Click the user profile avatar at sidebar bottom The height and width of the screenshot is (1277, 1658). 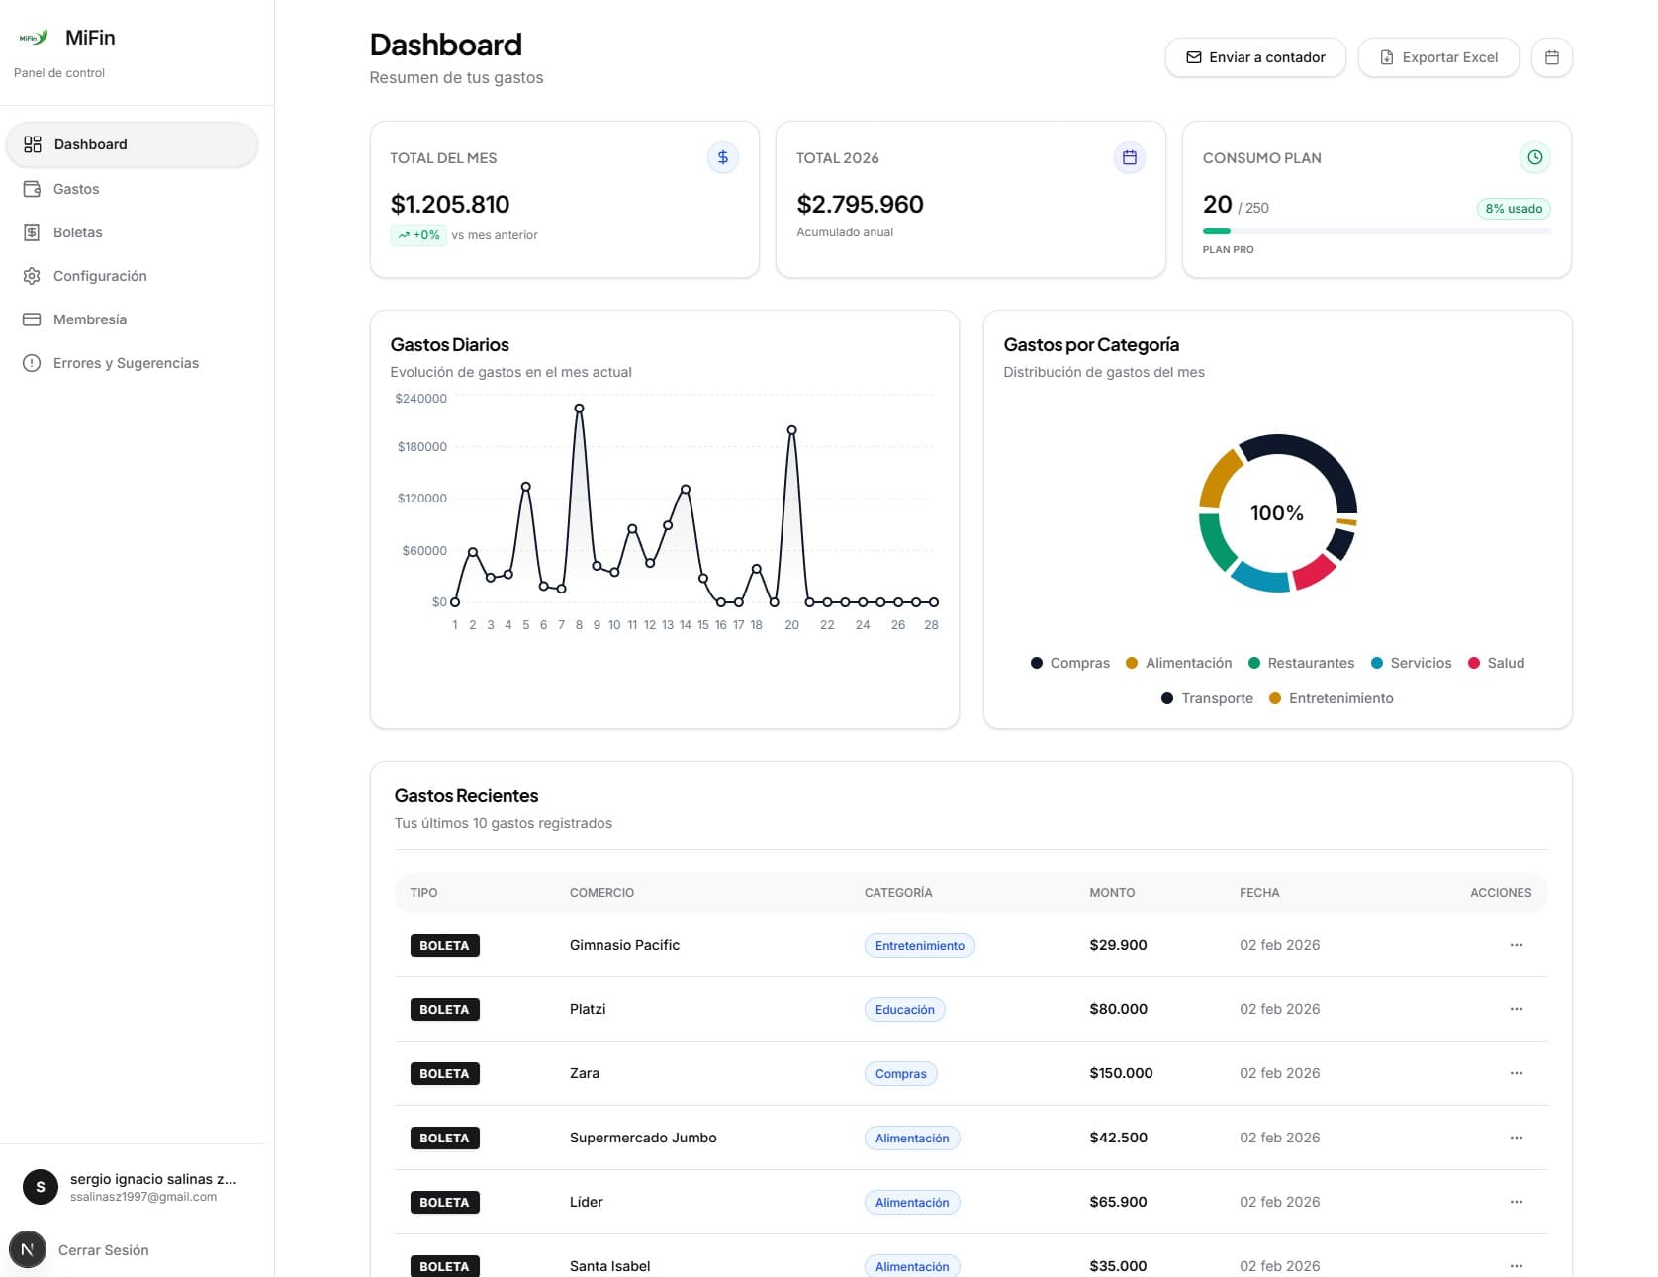(x=40, y=1186)
